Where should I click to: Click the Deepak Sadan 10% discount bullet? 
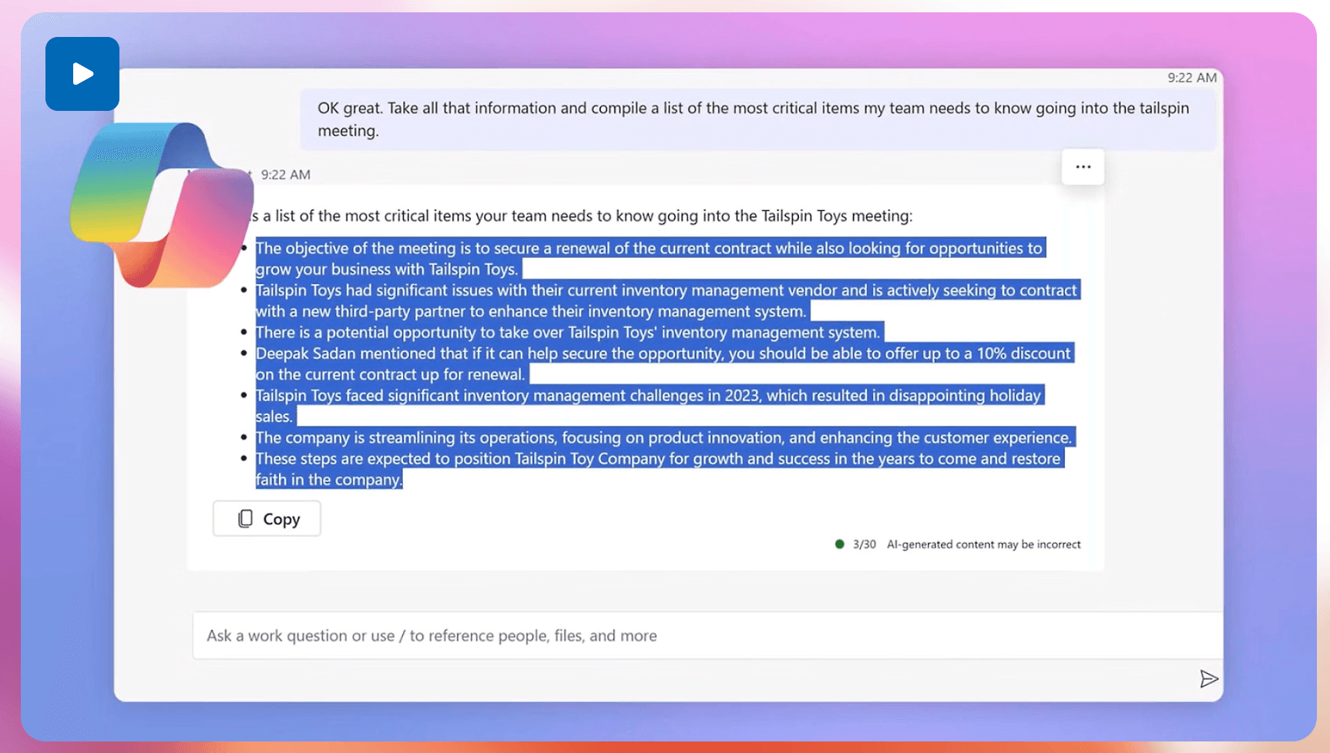664,363
